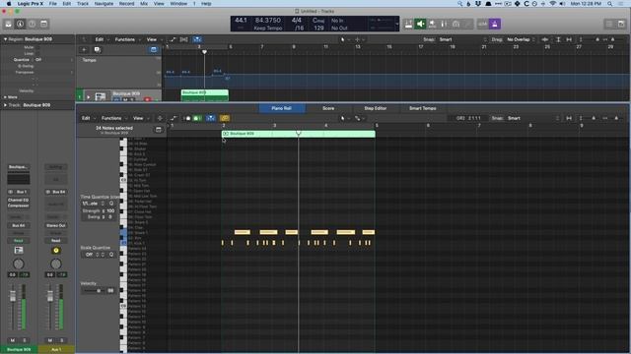Open the Tracks area View dropdown
The width and height of the screenshot is (631, 354).
(x=154, y=39)
